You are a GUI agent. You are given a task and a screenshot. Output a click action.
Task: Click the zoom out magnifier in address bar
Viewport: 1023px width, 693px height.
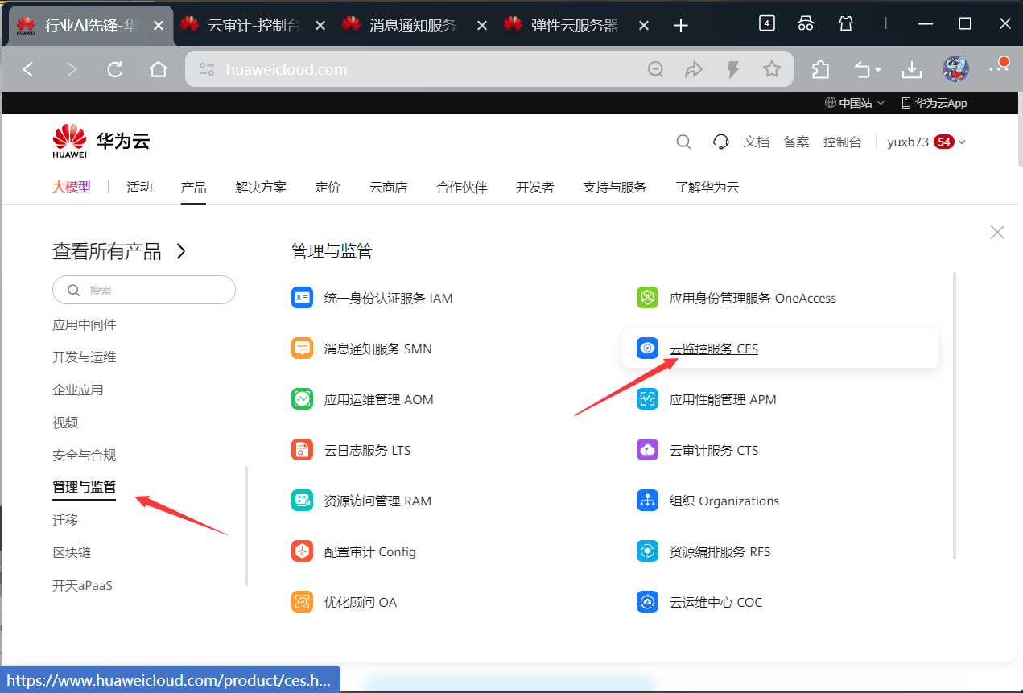656,70
